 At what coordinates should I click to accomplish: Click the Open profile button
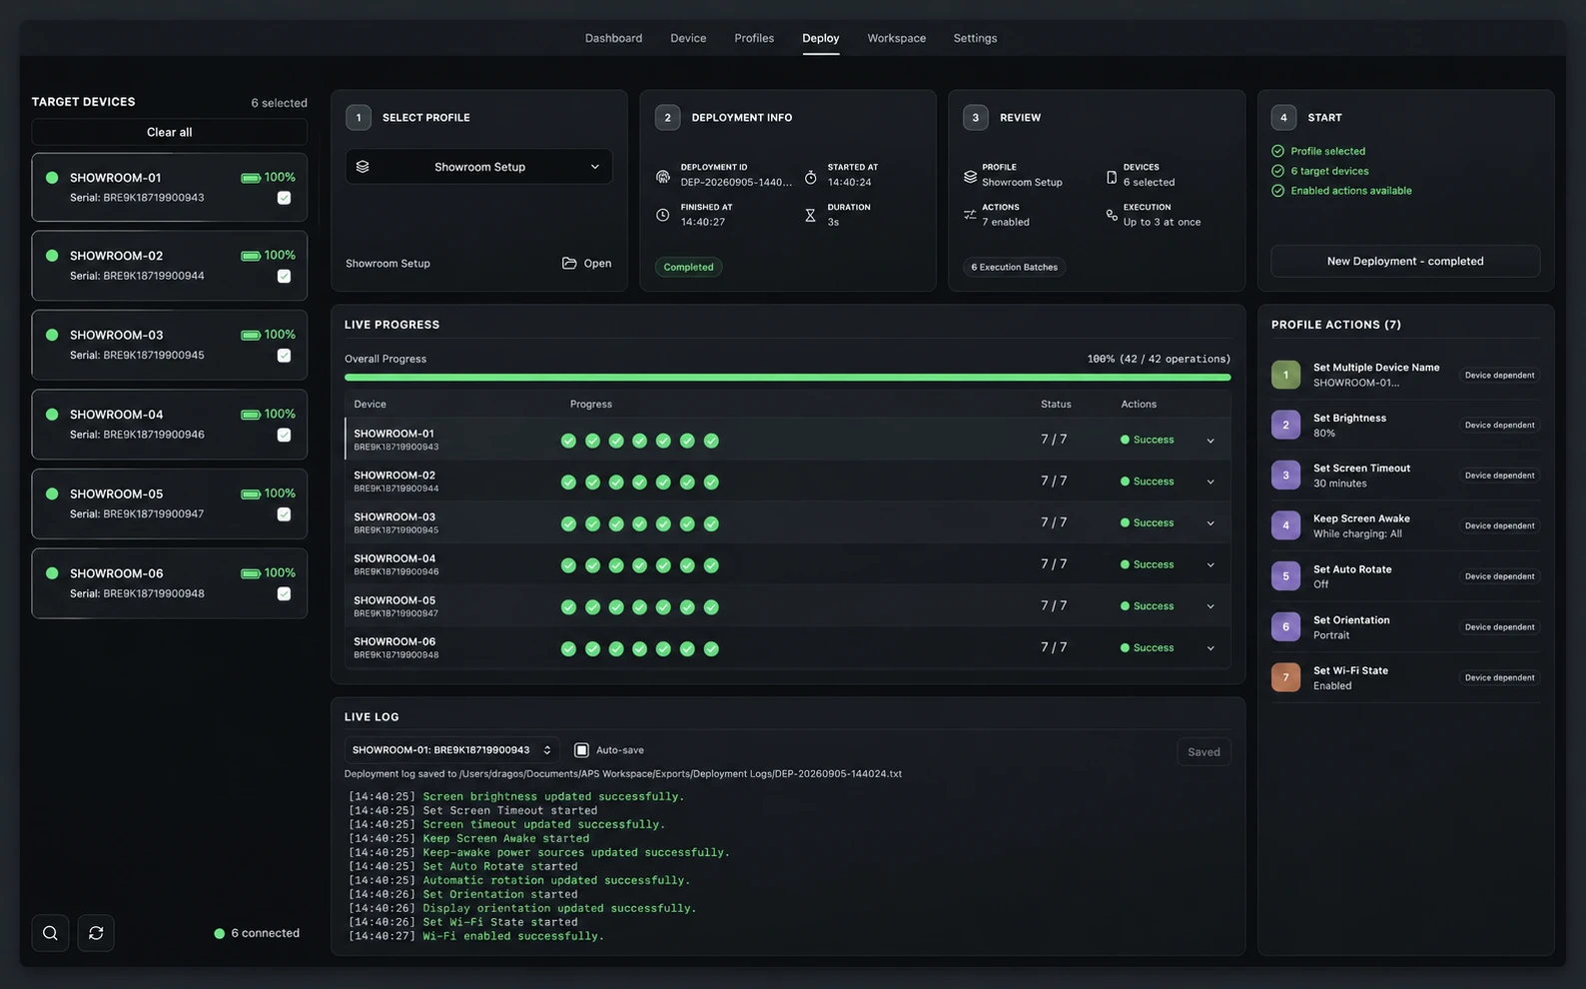[587, 263]
